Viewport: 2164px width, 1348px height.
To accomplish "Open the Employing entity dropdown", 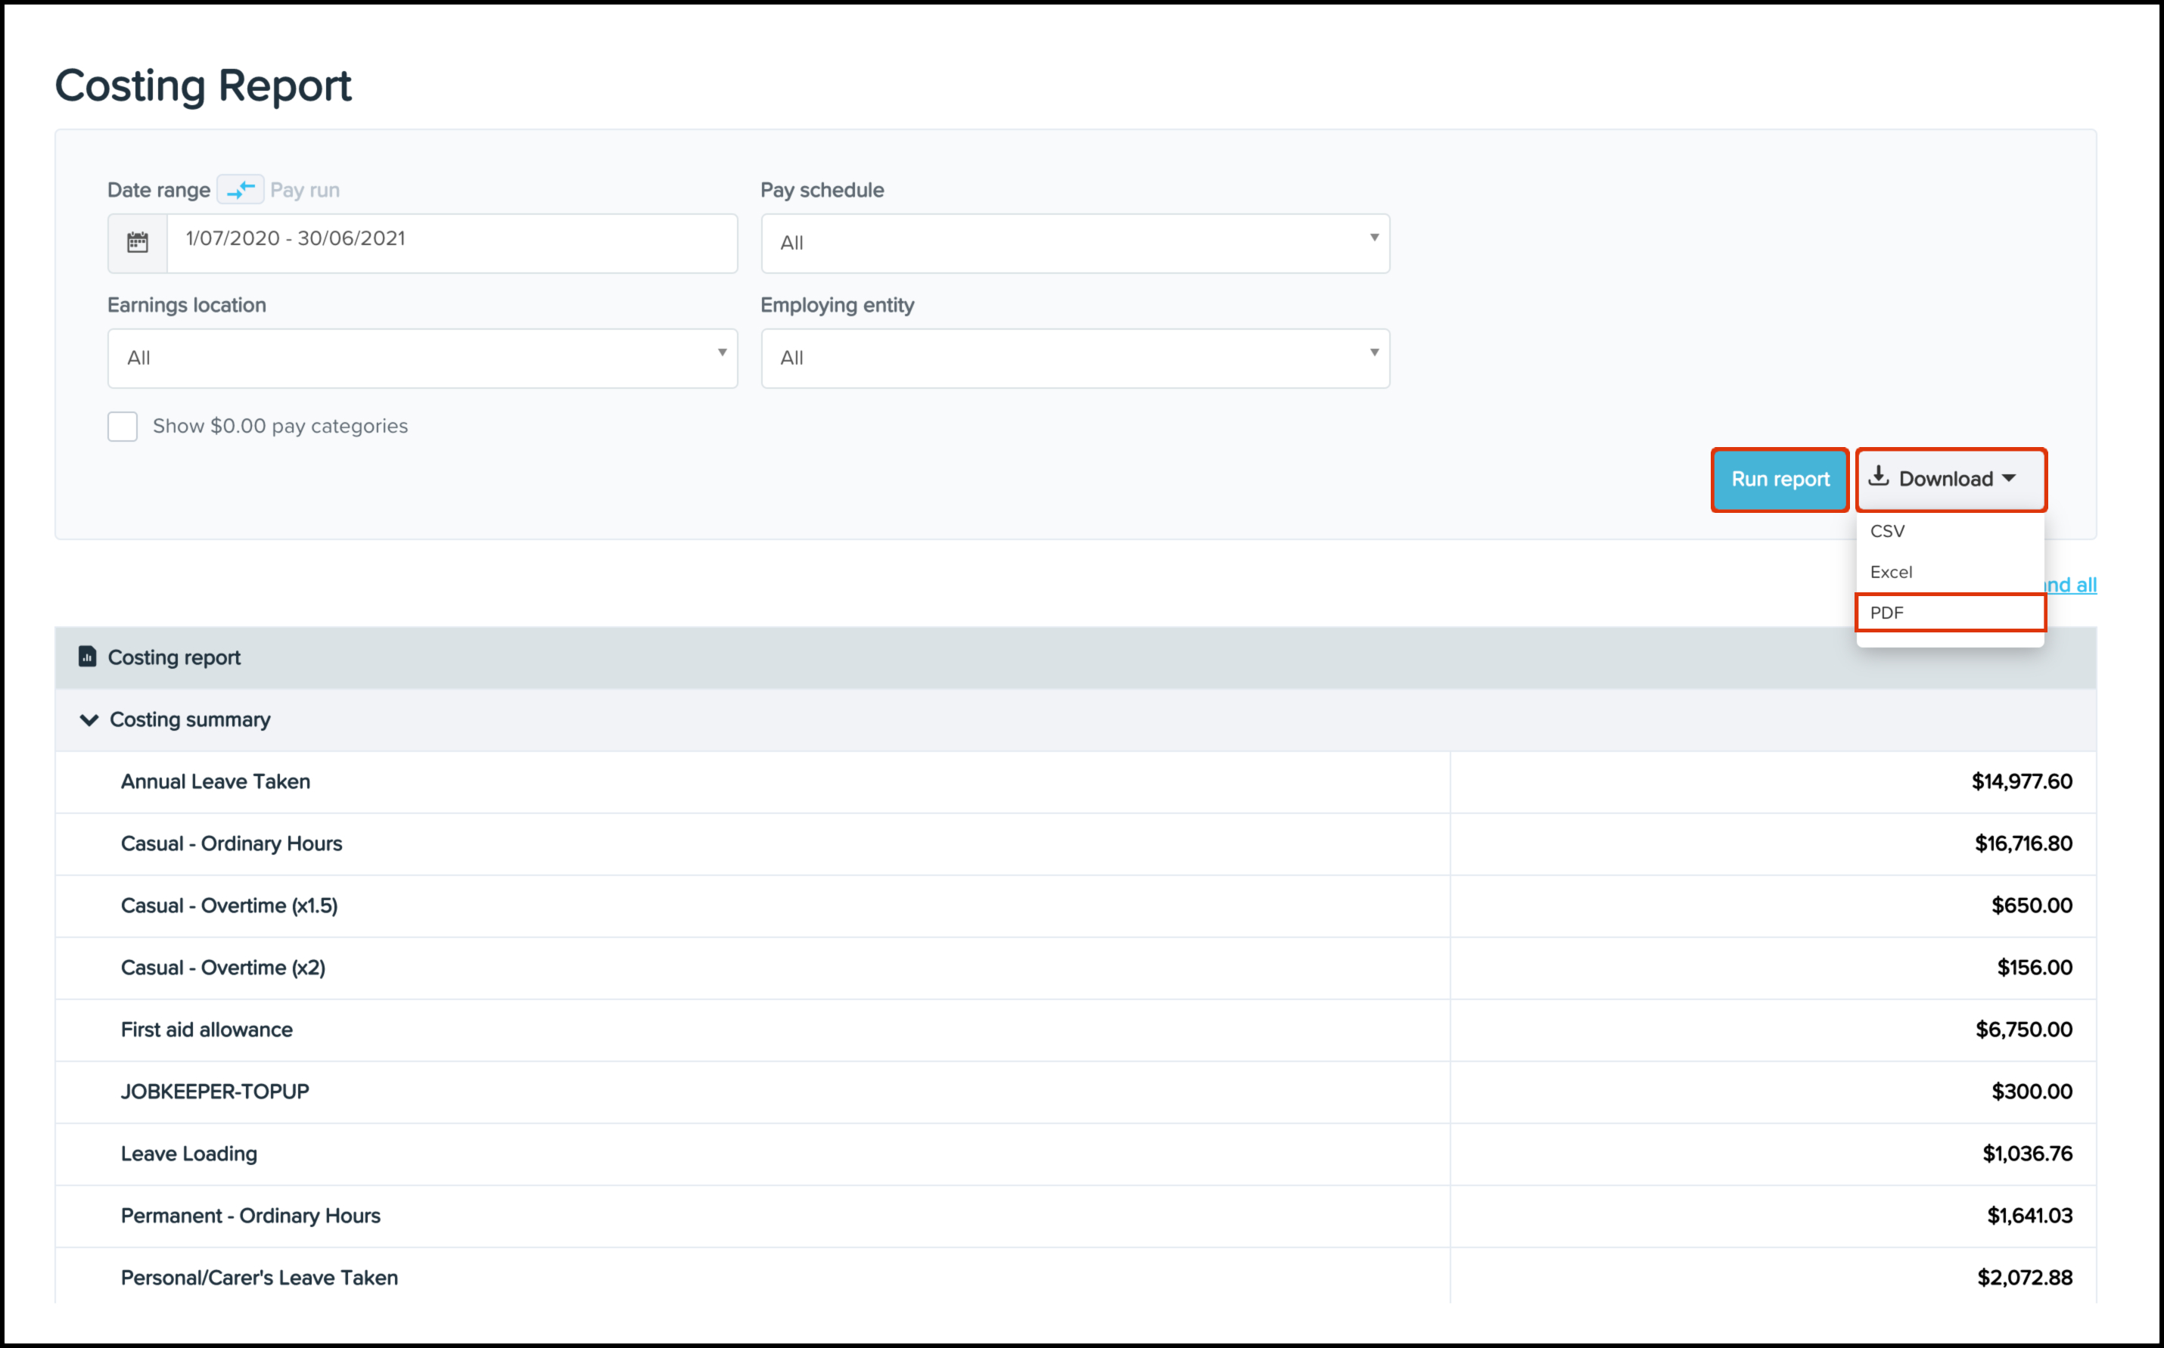I will pos(1074,359).
